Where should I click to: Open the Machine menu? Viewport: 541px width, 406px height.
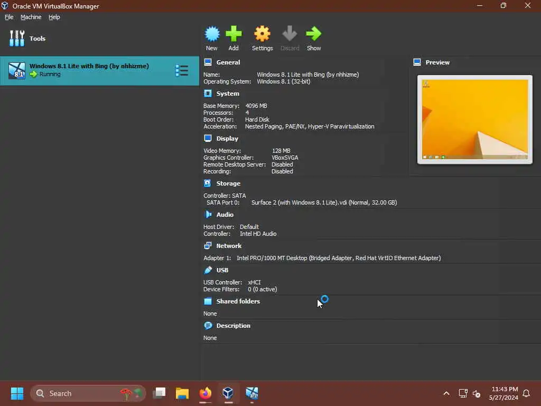[31, 17]
